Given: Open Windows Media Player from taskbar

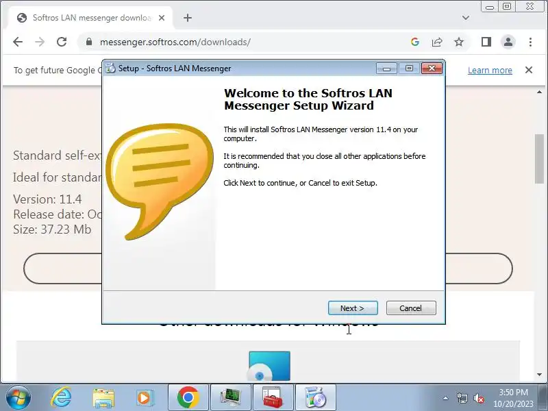Looking at the screenshot, I should [x=145, y=398].
